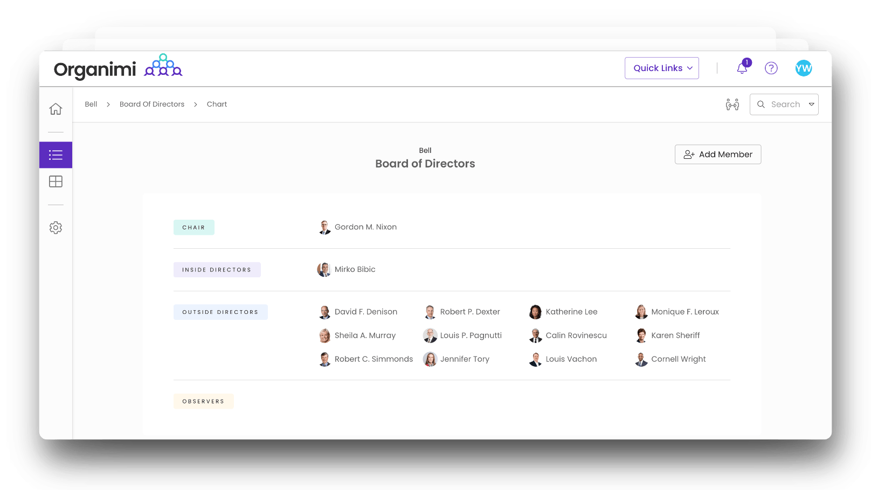Select Calin Rovinescu
This screenshot has width=871, height=490.
(x=576, y=335)
